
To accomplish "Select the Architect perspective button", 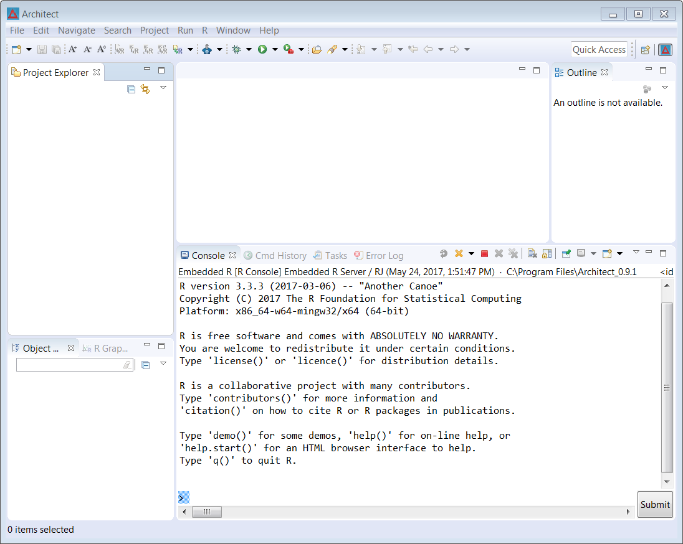I will [666, 50].
